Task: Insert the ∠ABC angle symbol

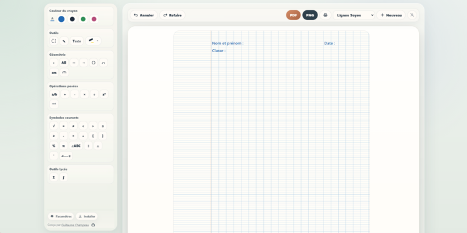Action: pyautogui.click(x=76, y=146)
